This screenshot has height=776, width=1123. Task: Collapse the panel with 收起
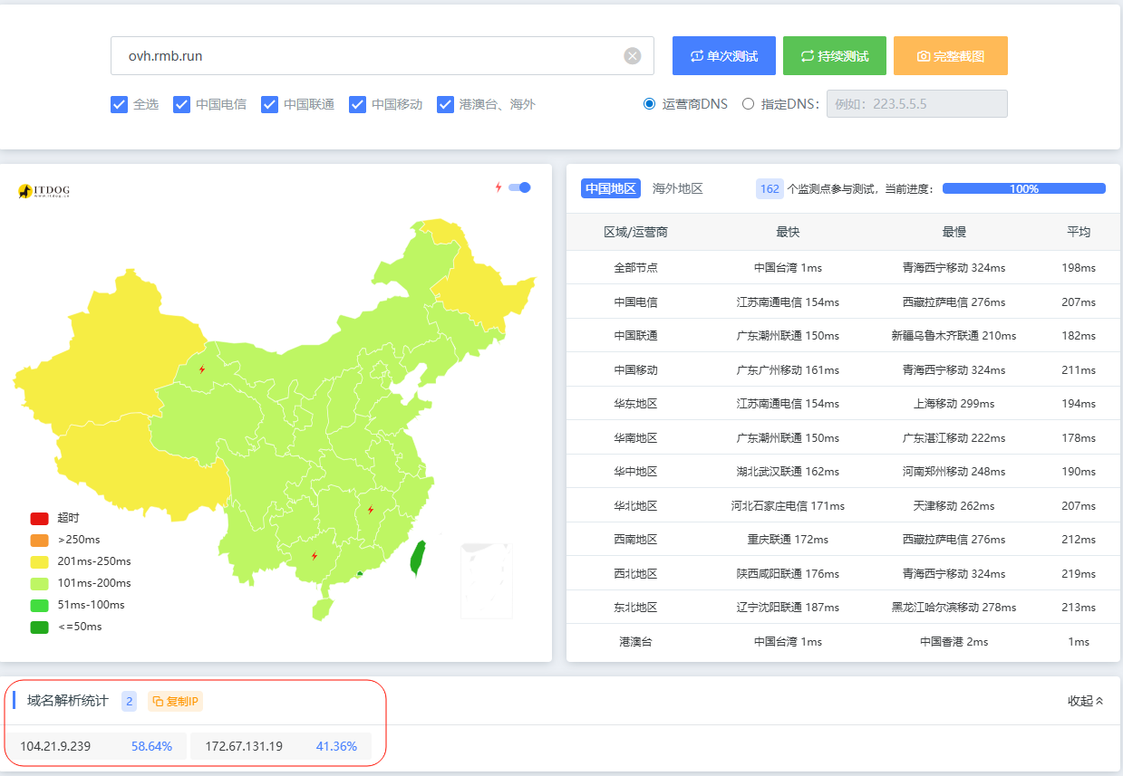coord(1085,701)
